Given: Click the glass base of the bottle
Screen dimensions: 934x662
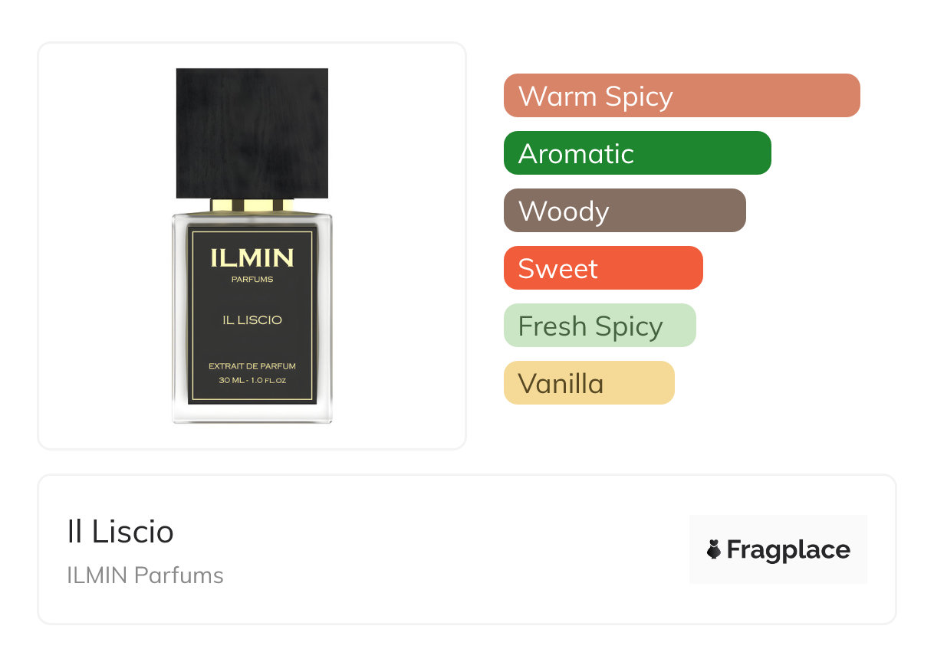Looking at the screenshot, I should coord(252,414).
